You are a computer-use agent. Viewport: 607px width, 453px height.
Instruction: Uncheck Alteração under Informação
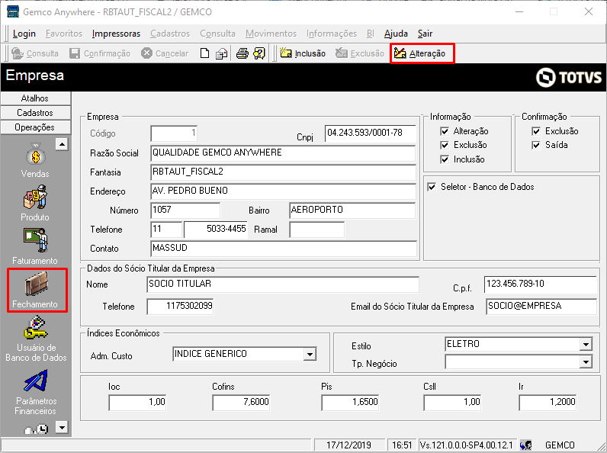coord(445,131)
